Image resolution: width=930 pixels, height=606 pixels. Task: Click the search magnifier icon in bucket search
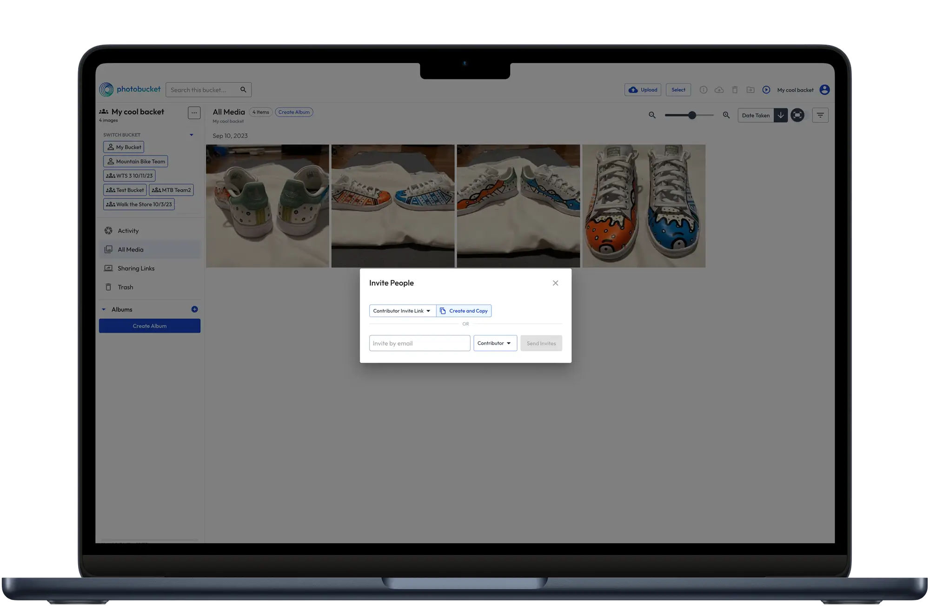point(243,90)
